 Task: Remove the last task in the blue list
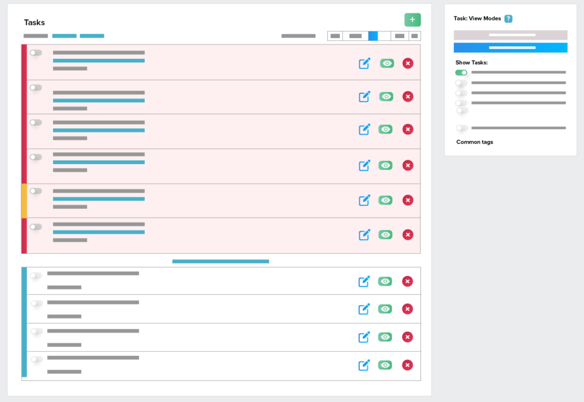(407, 365)
